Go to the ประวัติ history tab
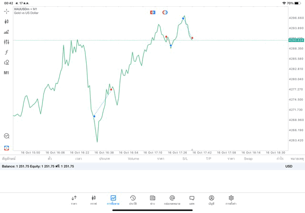This screenshot has width=305, height=213. click(132, 200)
